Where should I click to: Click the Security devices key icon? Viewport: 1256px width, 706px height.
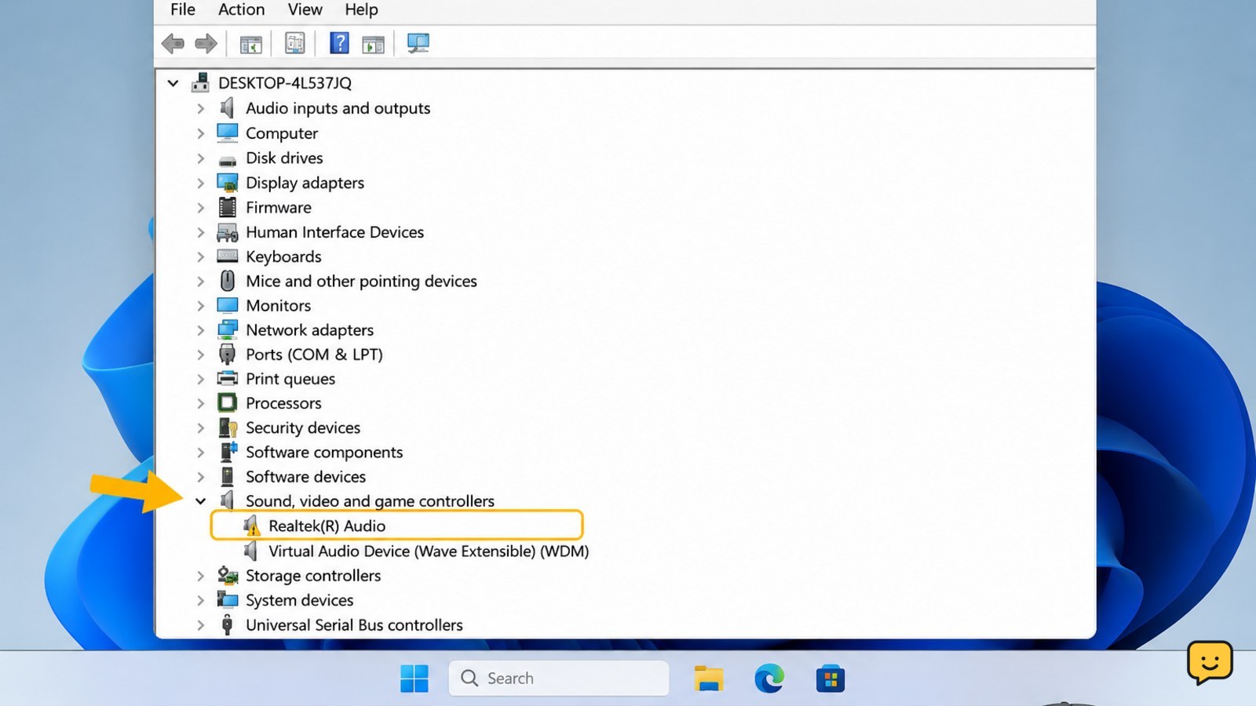[x=228, y=428]
